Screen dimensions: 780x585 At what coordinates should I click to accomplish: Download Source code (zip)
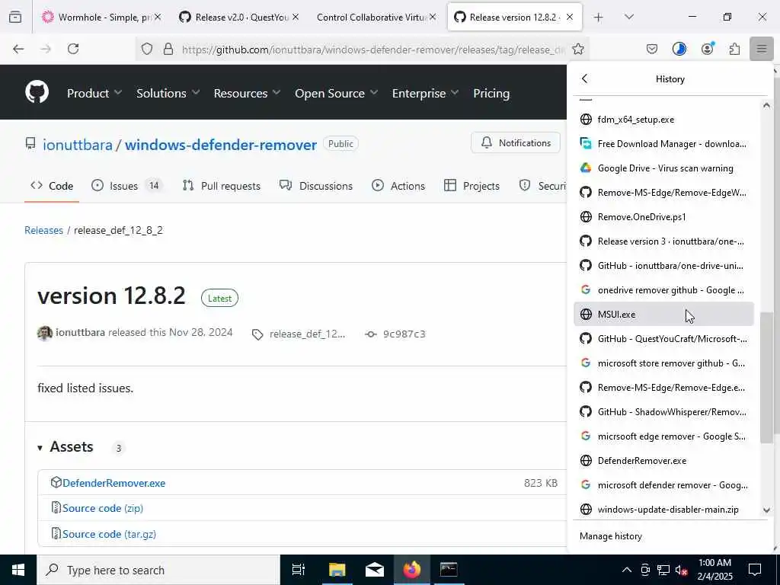click(x=103, y=508)
